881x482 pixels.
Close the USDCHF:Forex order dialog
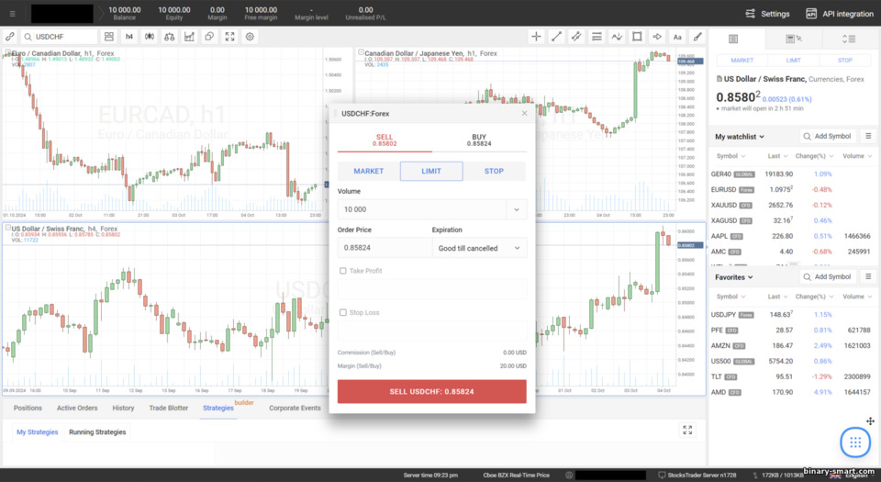pyautogui.click(x=524, y=114)
